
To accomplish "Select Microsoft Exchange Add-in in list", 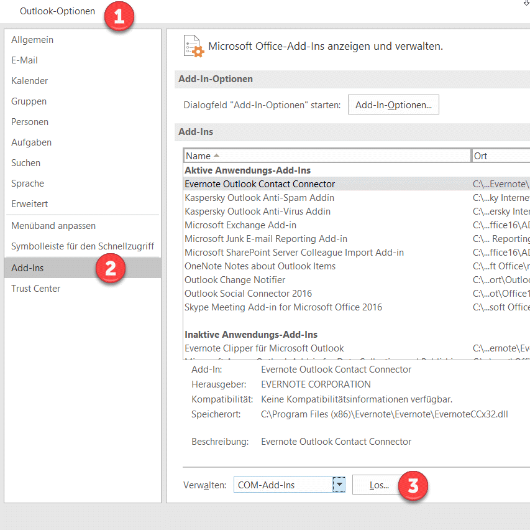I will (240, 225).
